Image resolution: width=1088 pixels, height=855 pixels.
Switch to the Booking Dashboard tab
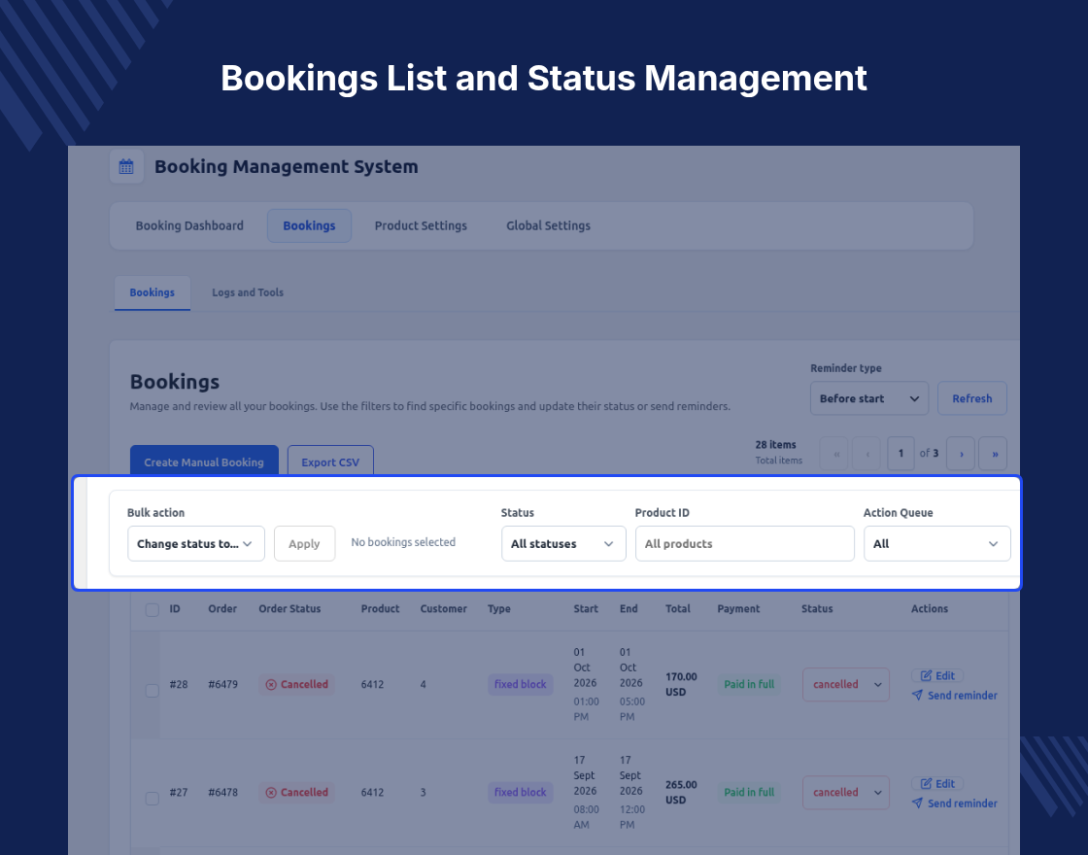[x=189, y=225]
